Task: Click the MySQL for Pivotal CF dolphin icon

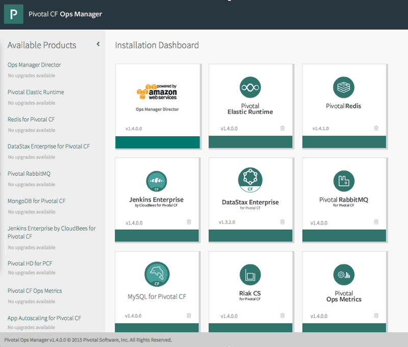Action: [157, 274]
